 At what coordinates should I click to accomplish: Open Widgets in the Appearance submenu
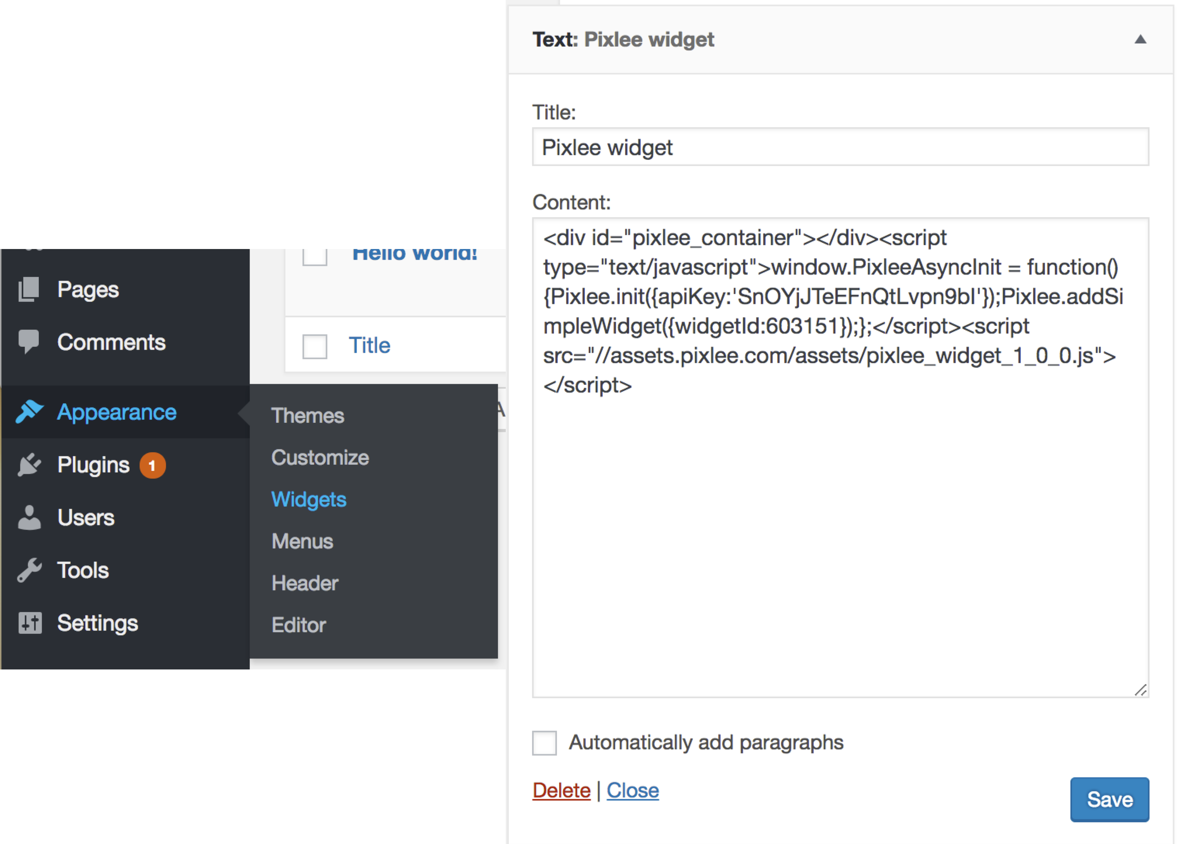point(309,500)
